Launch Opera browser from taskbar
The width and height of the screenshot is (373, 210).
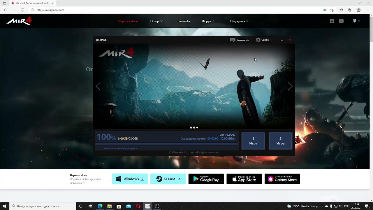pos(138,206)
